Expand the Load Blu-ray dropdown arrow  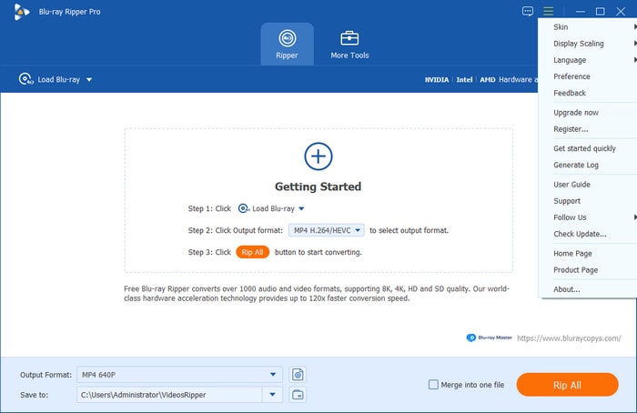click(x=89, y=80)
